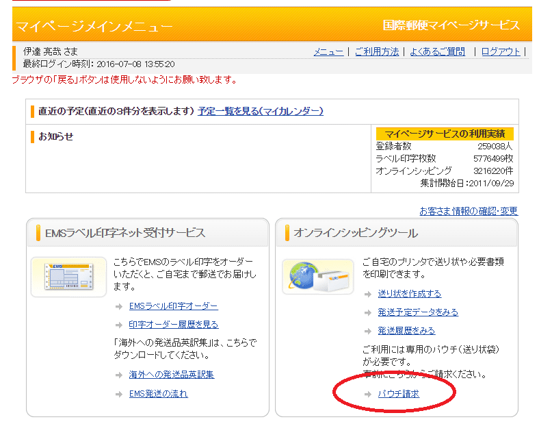Click arrow icon beside EMSラベル印字オーダー
The height and width of the screenshot is (424, 539).
tap(119, 306)
